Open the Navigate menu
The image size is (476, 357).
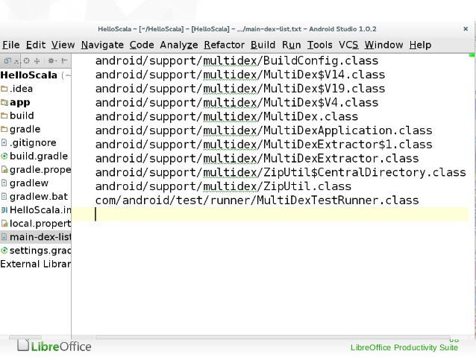tap(102, 45)
